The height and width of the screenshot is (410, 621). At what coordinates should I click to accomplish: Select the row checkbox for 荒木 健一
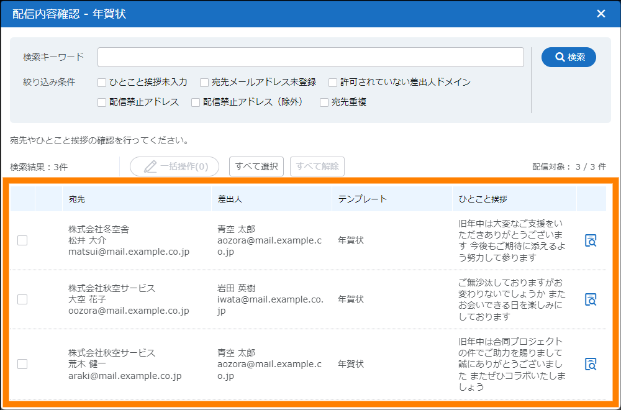[22, 364]
